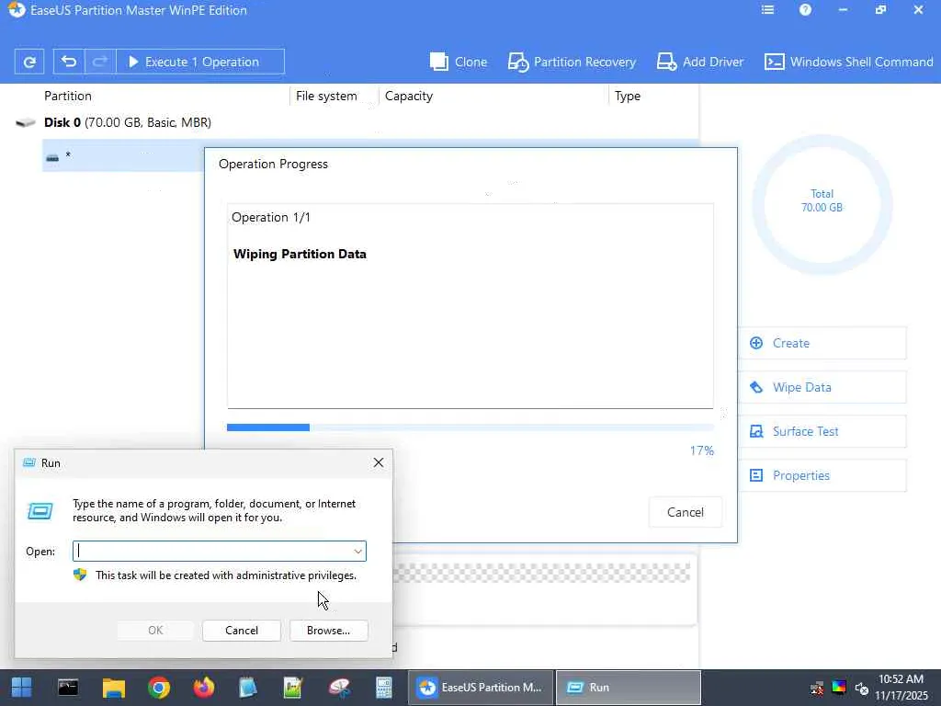Click Operation 1/1 label
The image size is (941, 706).
pyautogui.click(x=271, y=217)
